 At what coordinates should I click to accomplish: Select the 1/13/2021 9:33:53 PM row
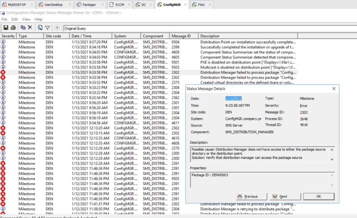pyautogui.click(x=149, y=82)
